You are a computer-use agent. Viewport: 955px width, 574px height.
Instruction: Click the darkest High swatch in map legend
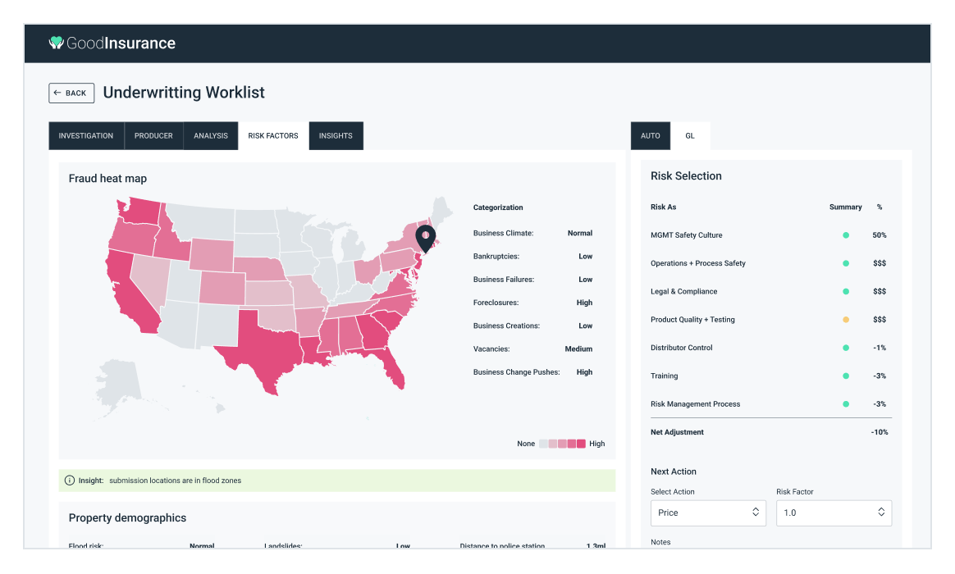(x=581, y=444)
